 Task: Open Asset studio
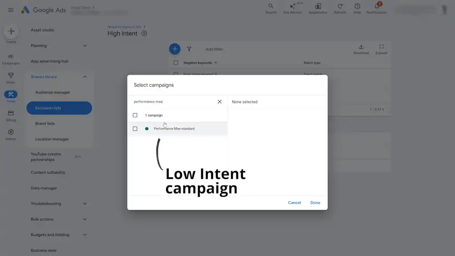click(42, 30)
